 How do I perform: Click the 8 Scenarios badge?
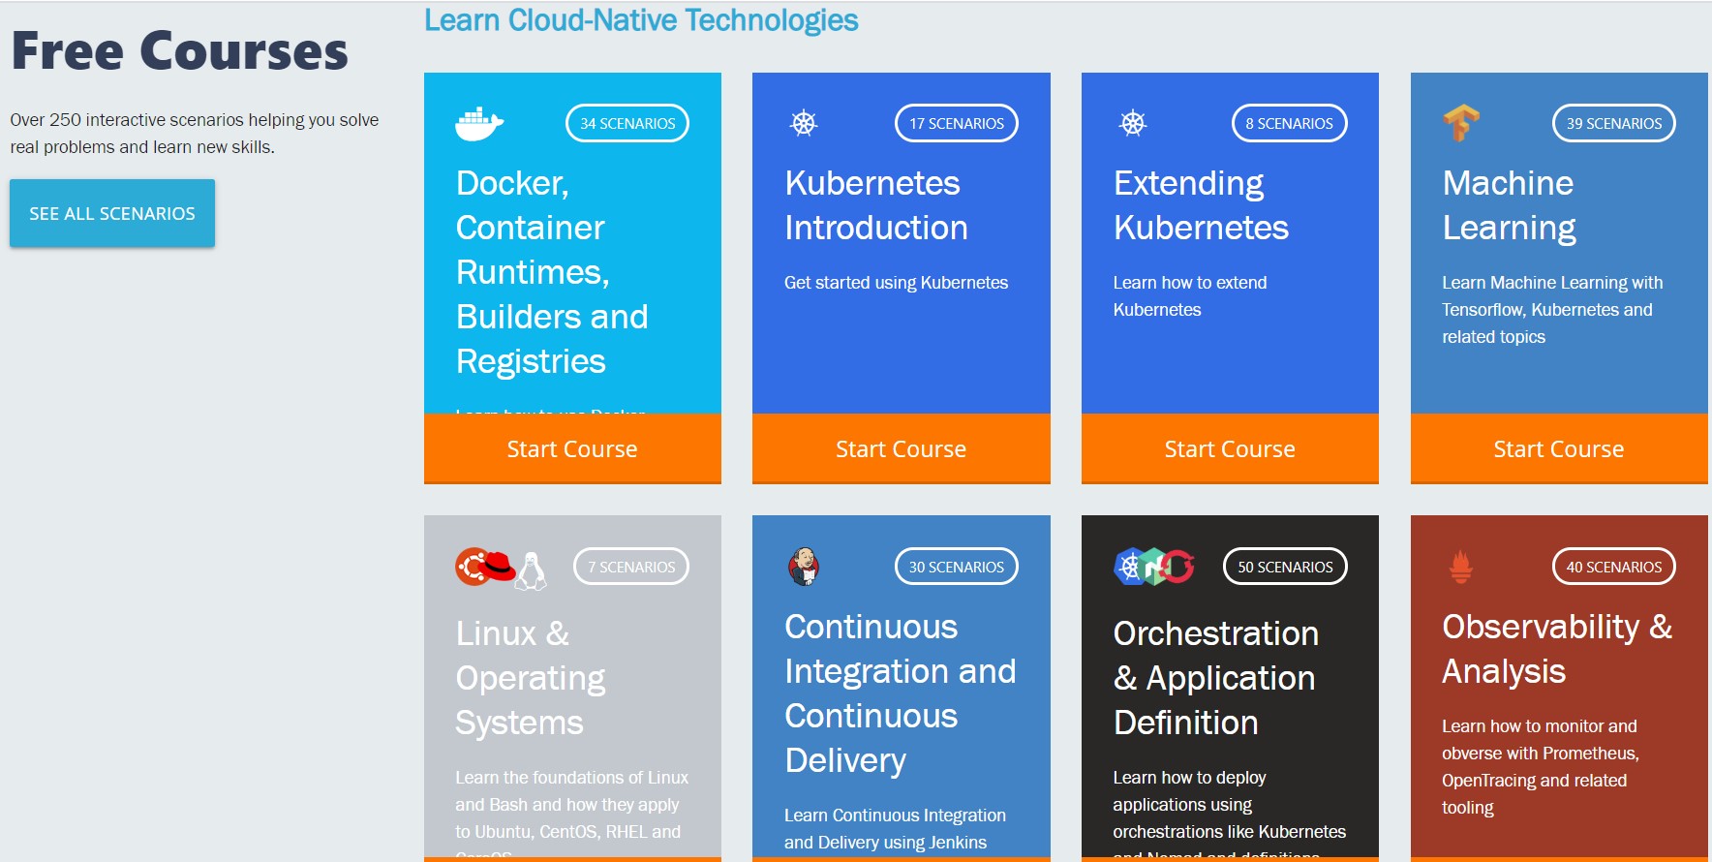pos(1289,123)
